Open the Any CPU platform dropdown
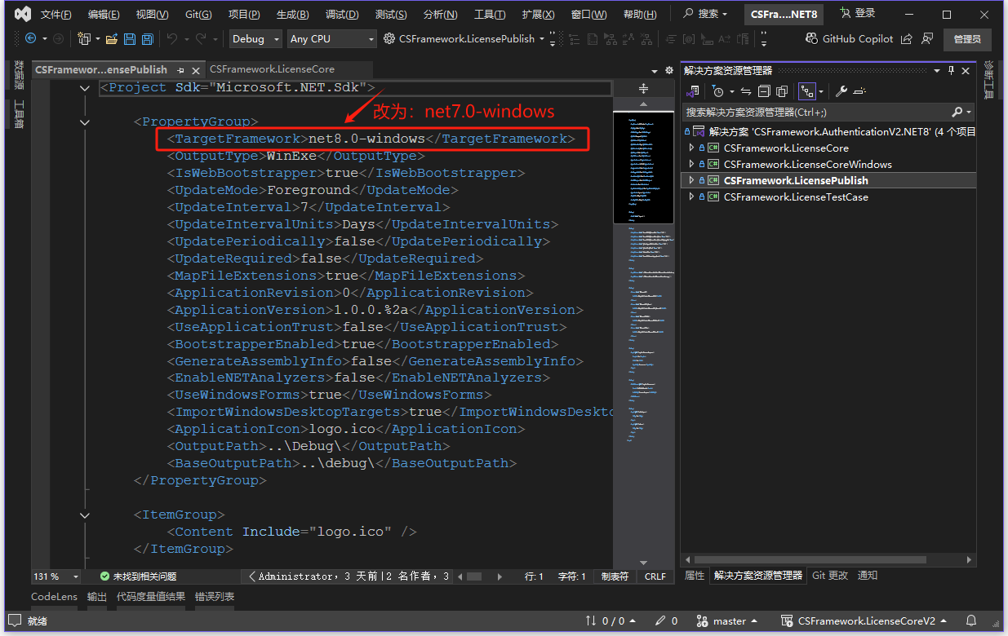This screenshot has height=636, width=1008. click(331, 38)
